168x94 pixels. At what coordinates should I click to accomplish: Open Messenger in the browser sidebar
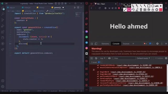click(x=87, y=32)
